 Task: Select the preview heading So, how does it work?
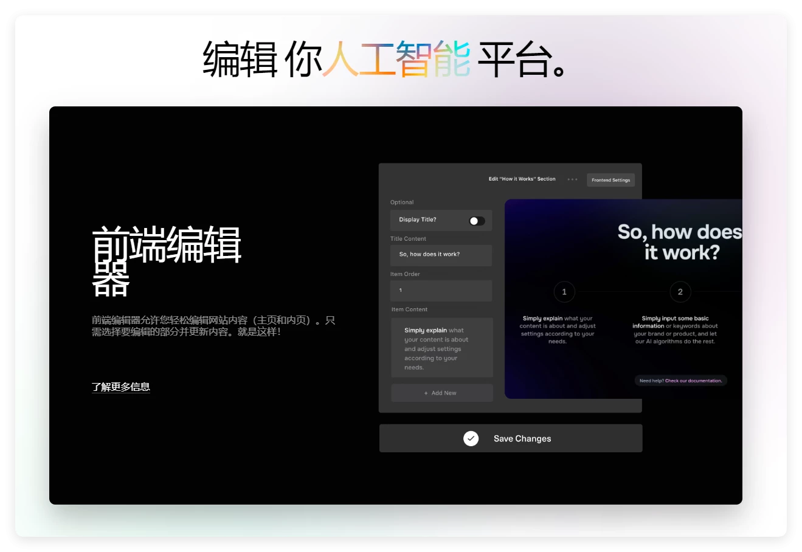click(679, 242)
